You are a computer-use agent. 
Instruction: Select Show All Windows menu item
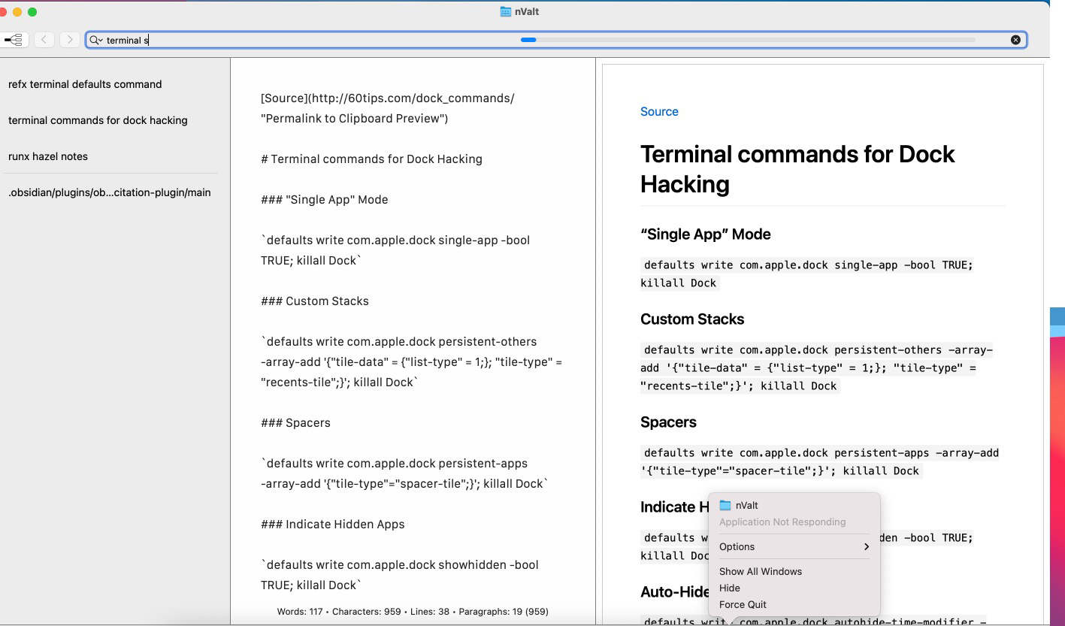[x=760, y=572]
